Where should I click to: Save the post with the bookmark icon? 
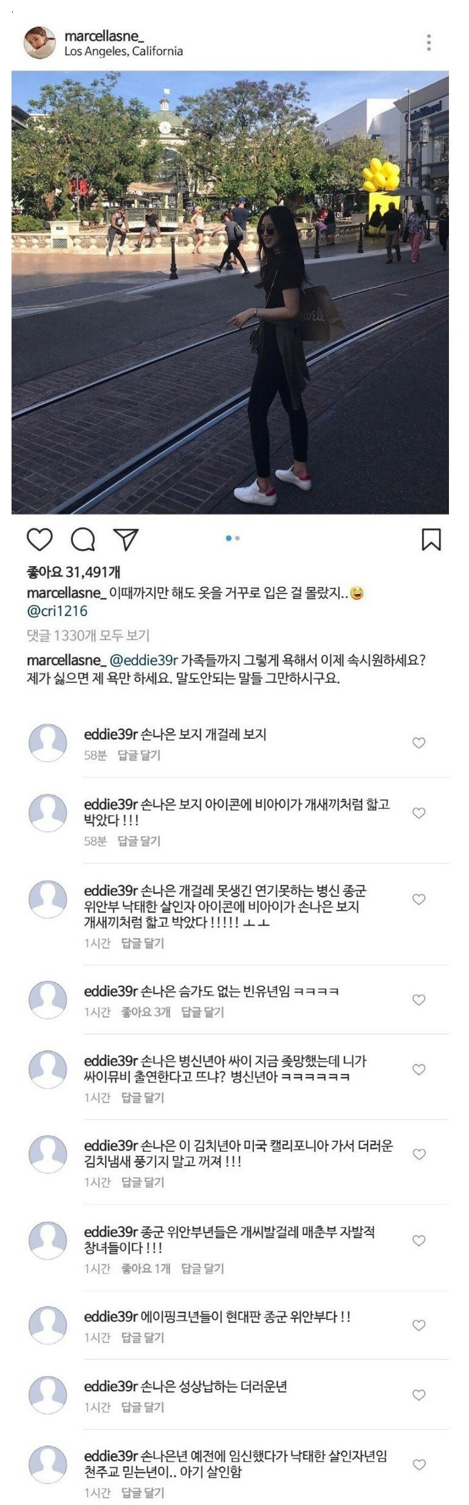[431, 539]
